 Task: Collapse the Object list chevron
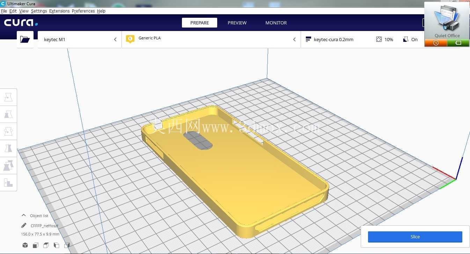click(24, 215)
